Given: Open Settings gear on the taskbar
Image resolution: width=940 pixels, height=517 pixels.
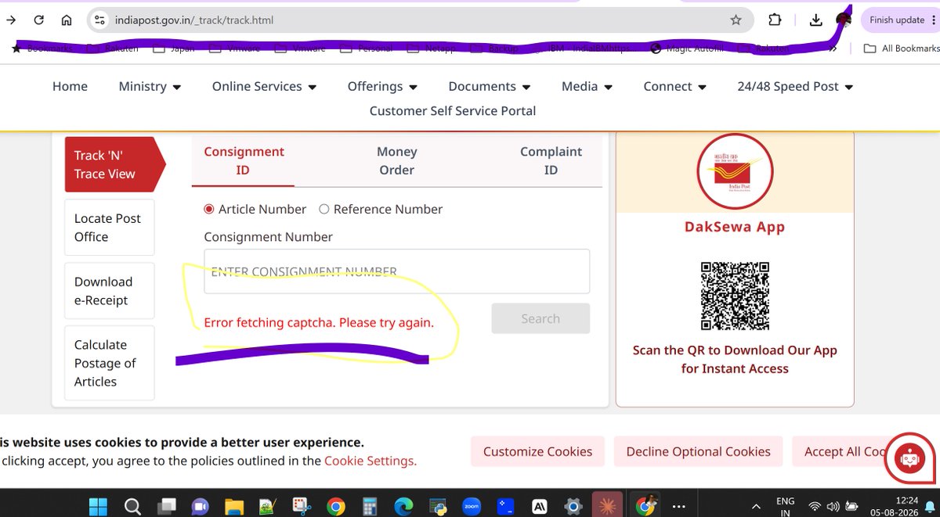Looking at the screenshot, I should pyautogui.click(x=573, y=505).
